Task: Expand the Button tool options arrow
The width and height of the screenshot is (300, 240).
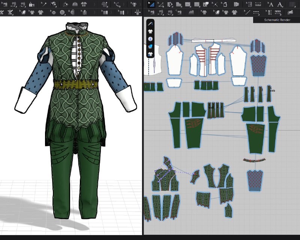Action: coord(65,15)
